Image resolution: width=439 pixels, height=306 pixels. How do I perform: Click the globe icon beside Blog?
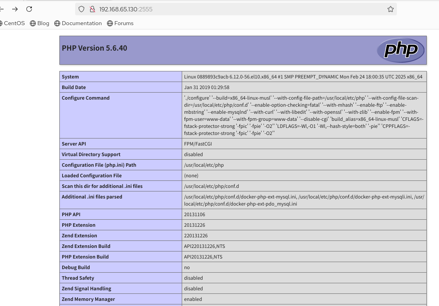pyautogui.click(x=33, y=24)
